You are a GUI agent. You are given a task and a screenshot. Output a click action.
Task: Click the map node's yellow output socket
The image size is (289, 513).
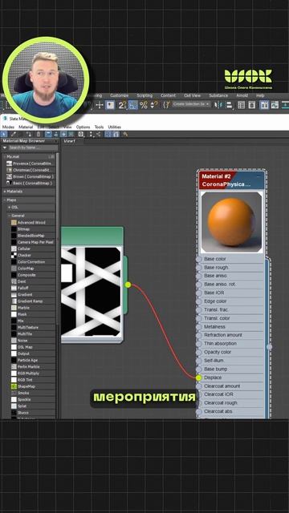click(128, 285)
